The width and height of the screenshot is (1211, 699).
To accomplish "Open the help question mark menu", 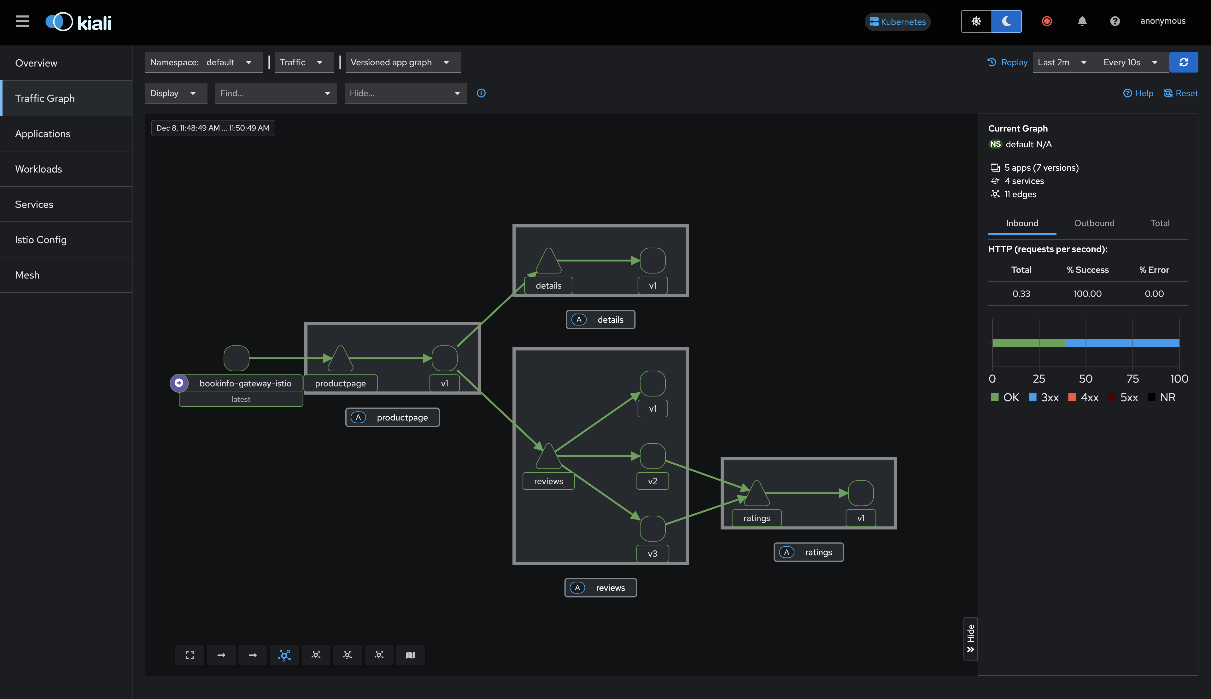I will coord(1115,21).
